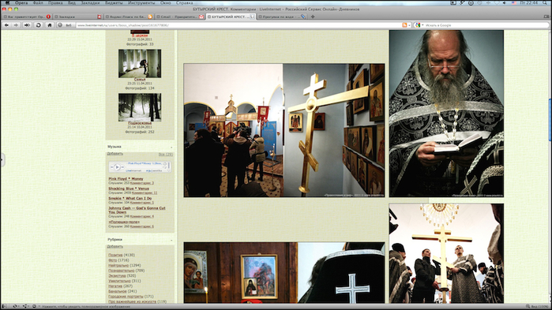552x310 pixels.
Task: Open the Фото category link
Action: [112, 260]
